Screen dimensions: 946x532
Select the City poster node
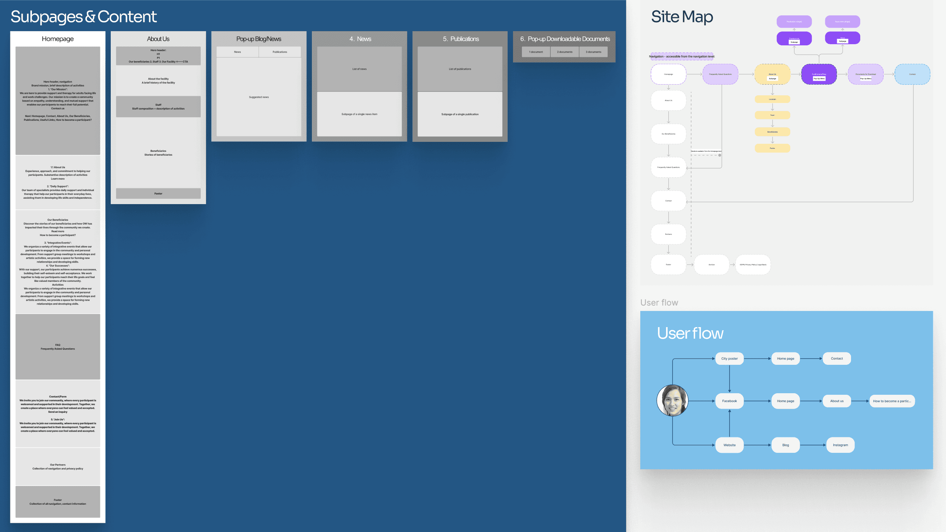[x=729, y=359]
